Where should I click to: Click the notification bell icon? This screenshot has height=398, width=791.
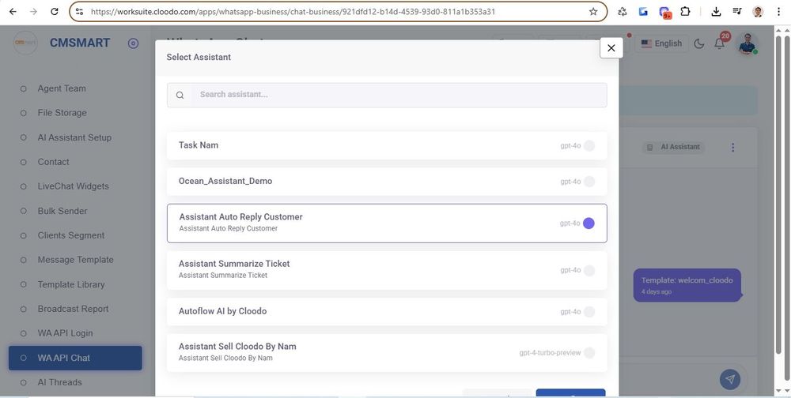point(719,43)
